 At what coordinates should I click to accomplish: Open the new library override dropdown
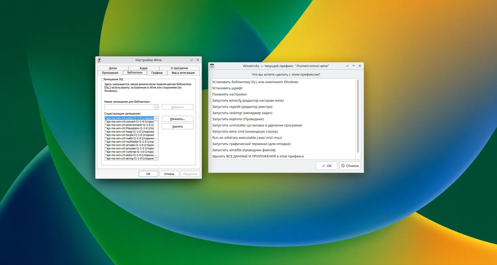point(156,107)
